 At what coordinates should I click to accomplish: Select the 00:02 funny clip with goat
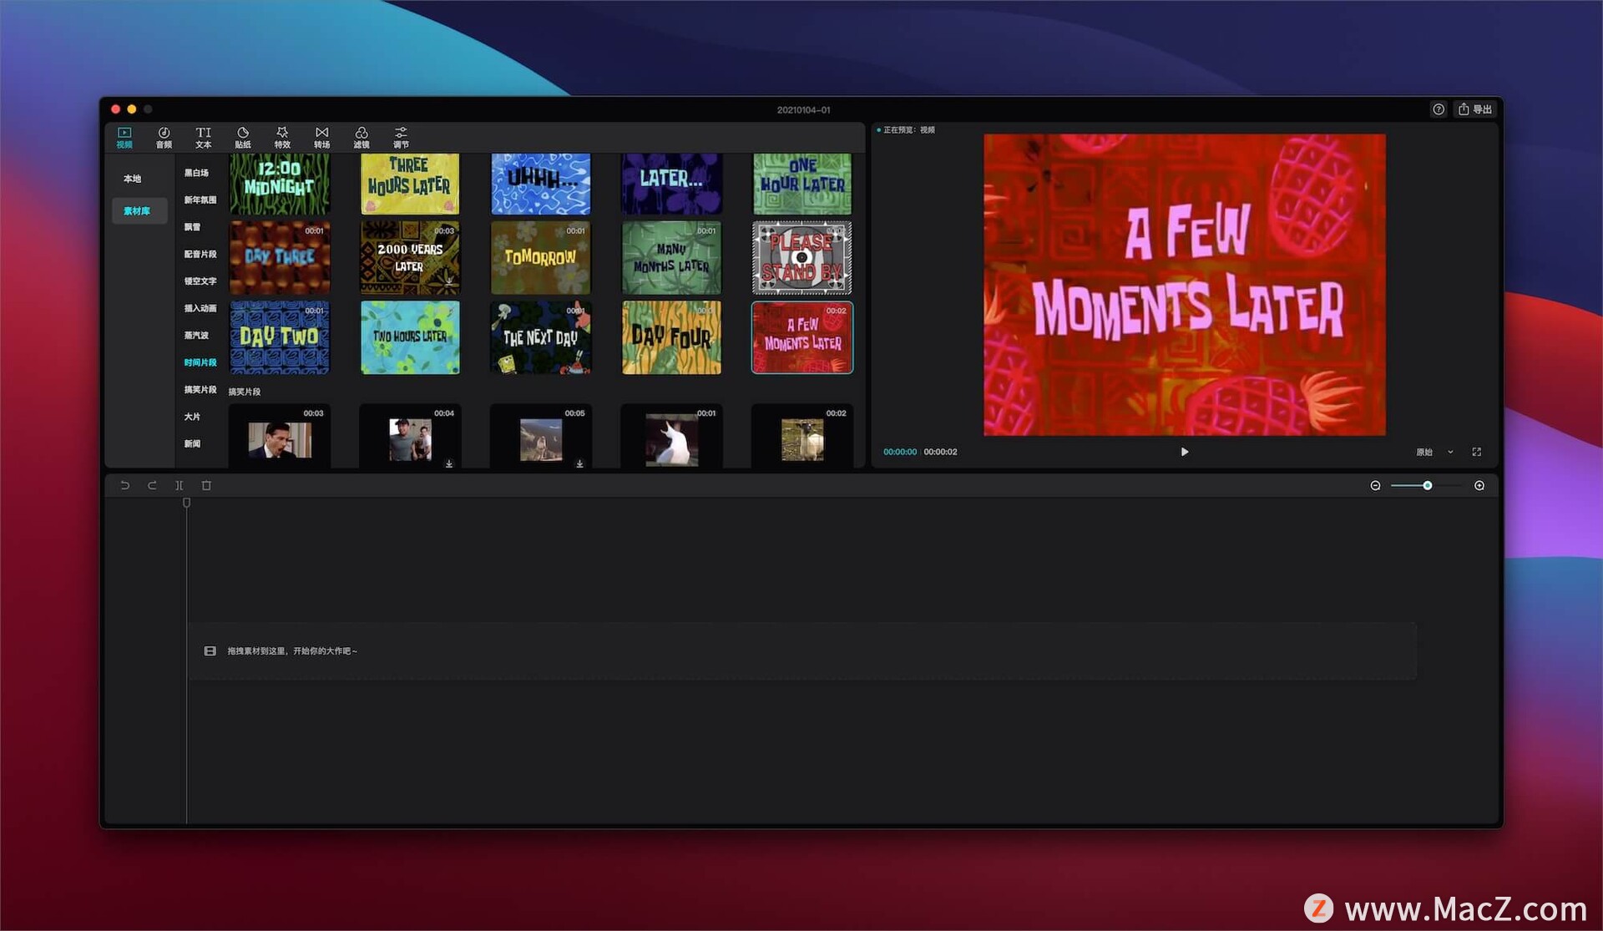coord(802,437)
